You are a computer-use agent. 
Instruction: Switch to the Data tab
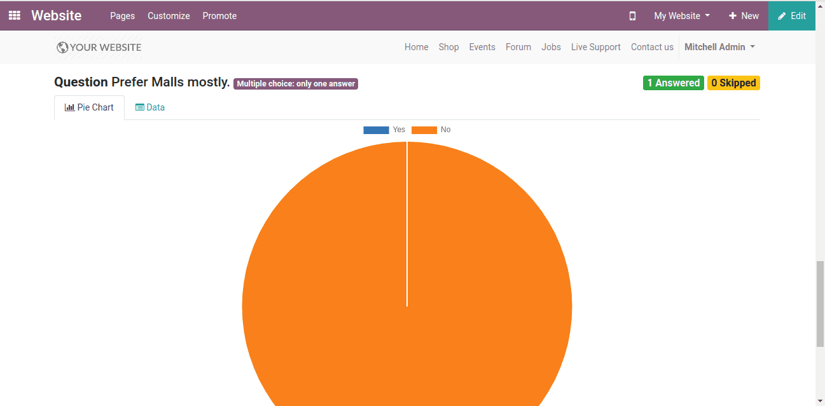(x=150, y=107)
